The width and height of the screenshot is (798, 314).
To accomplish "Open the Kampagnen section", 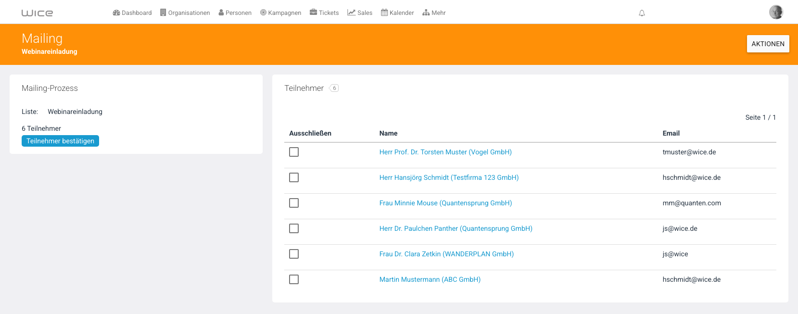I will (281, 13).
